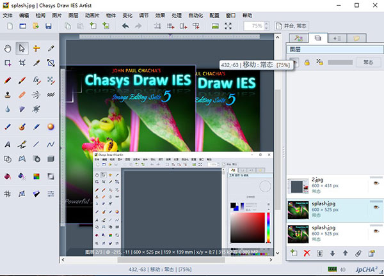Select the eyedropper color picker tool

click(51, 49)
